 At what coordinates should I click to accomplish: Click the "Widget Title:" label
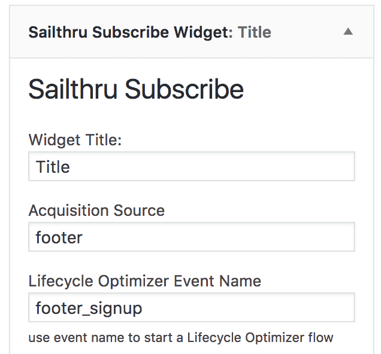tap(75, 140)
